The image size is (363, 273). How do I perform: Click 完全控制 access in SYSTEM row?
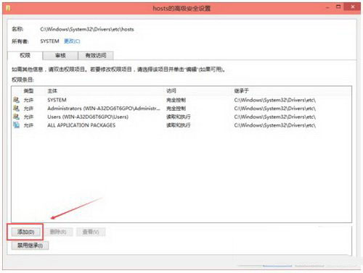pos(176,100)
